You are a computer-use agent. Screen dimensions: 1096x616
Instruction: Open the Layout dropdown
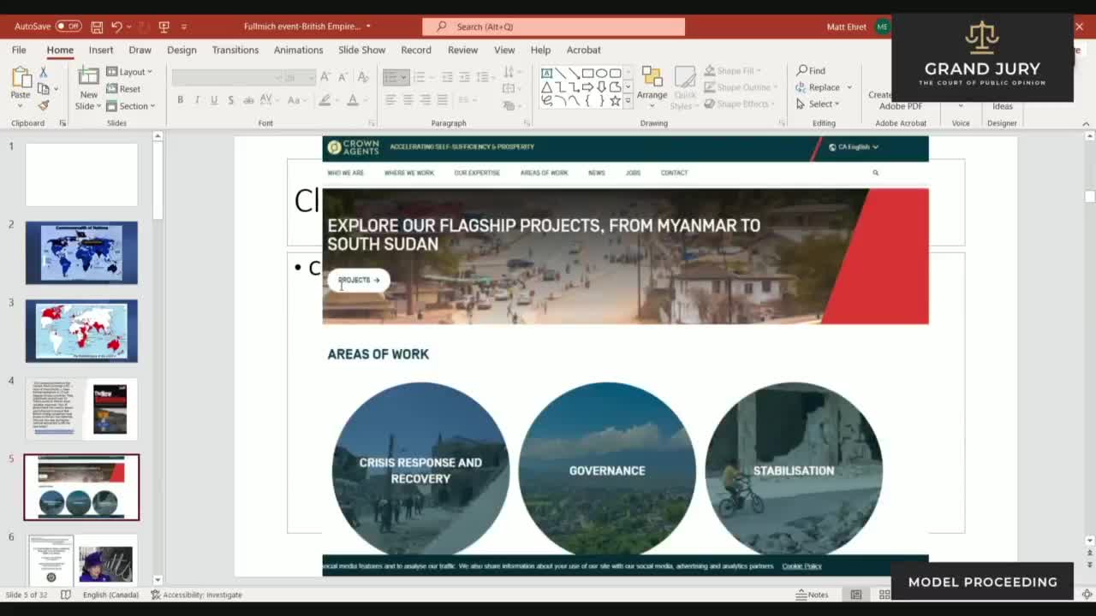pyautogui.click(x=129, y=72)
